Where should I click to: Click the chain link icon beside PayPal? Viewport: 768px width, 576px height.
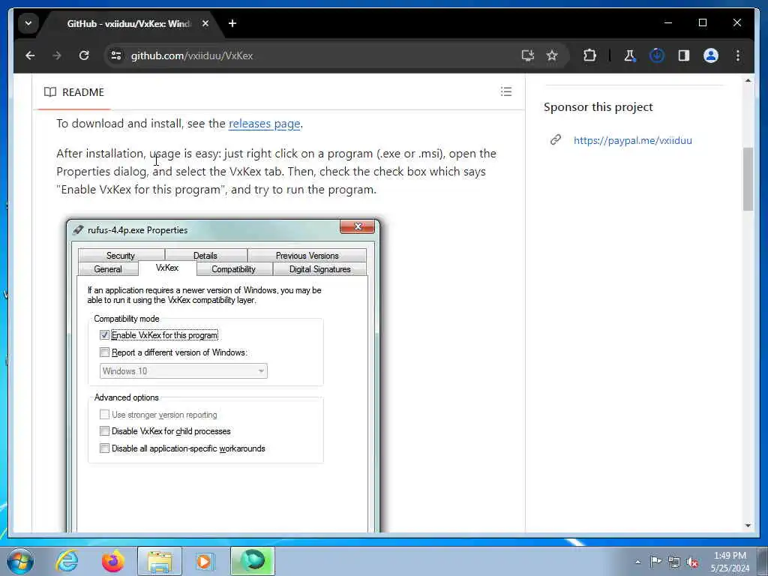[x=556, y=140]
